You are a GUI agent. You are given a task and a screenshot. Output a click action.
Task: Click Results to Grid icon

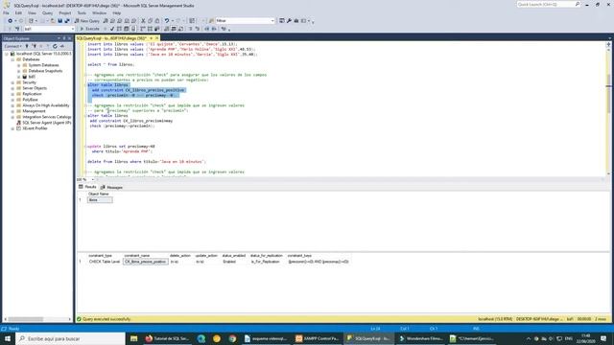point(174,29)
